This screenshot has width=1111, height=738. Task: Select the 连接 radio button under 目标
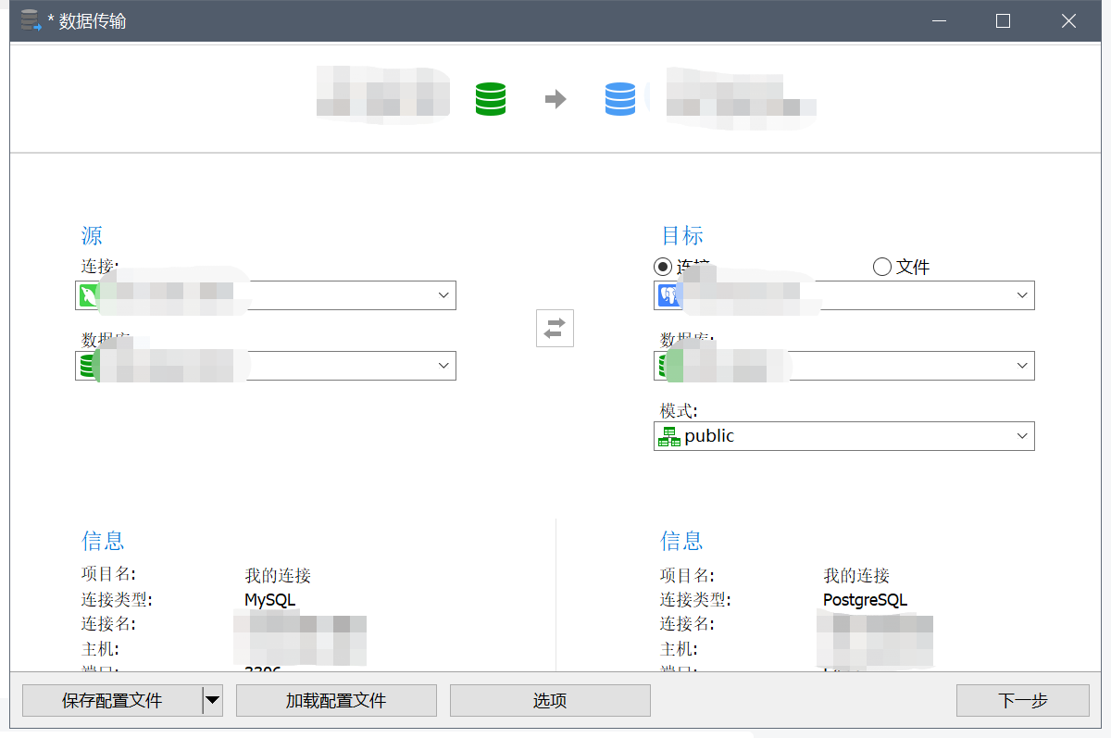point(663,266)
